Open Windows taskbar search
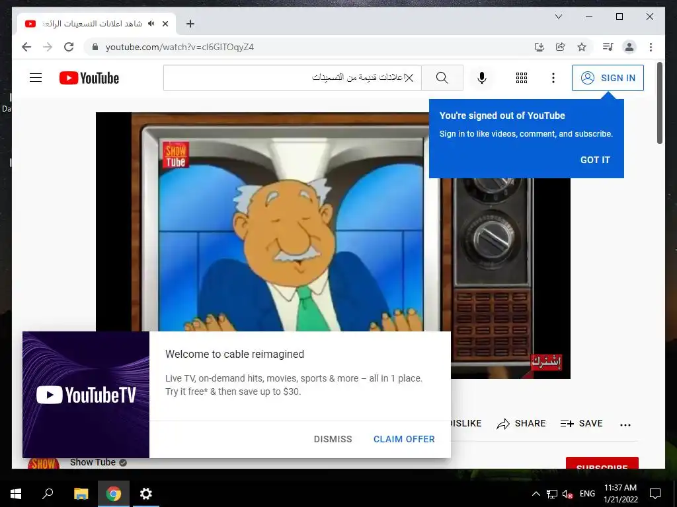This screenshot has width=677, height=507. tap(48, 494)
